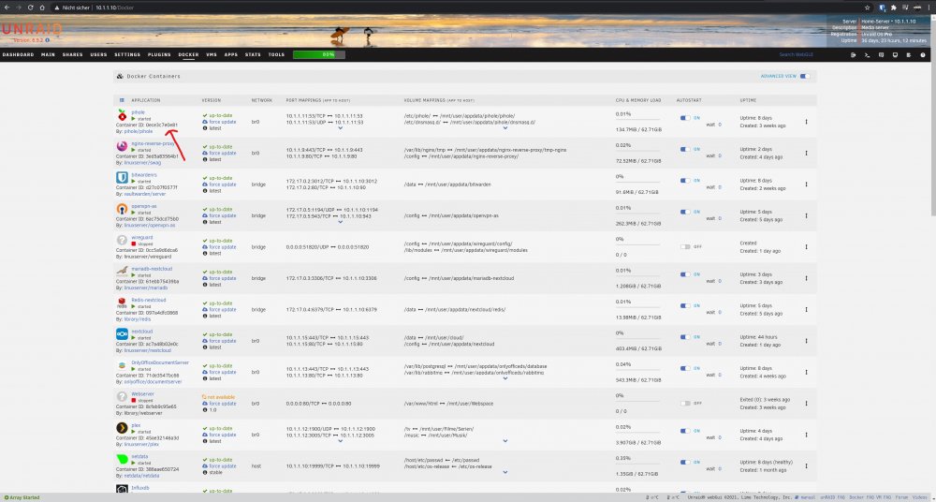Open the Shares menu
This screenshot has width=936, height=502.
(x=73, y=54)
